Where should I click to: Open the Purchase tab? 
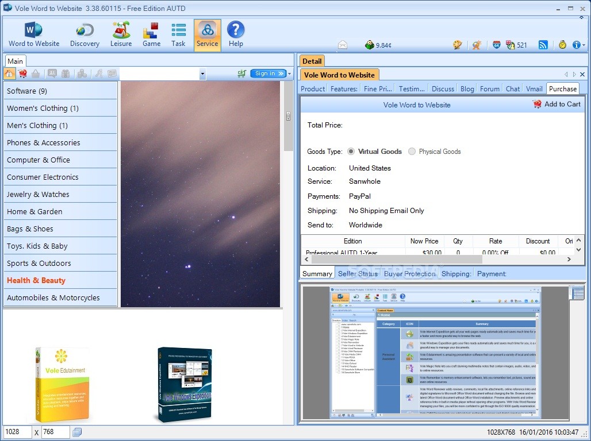(x=562, y=89)
